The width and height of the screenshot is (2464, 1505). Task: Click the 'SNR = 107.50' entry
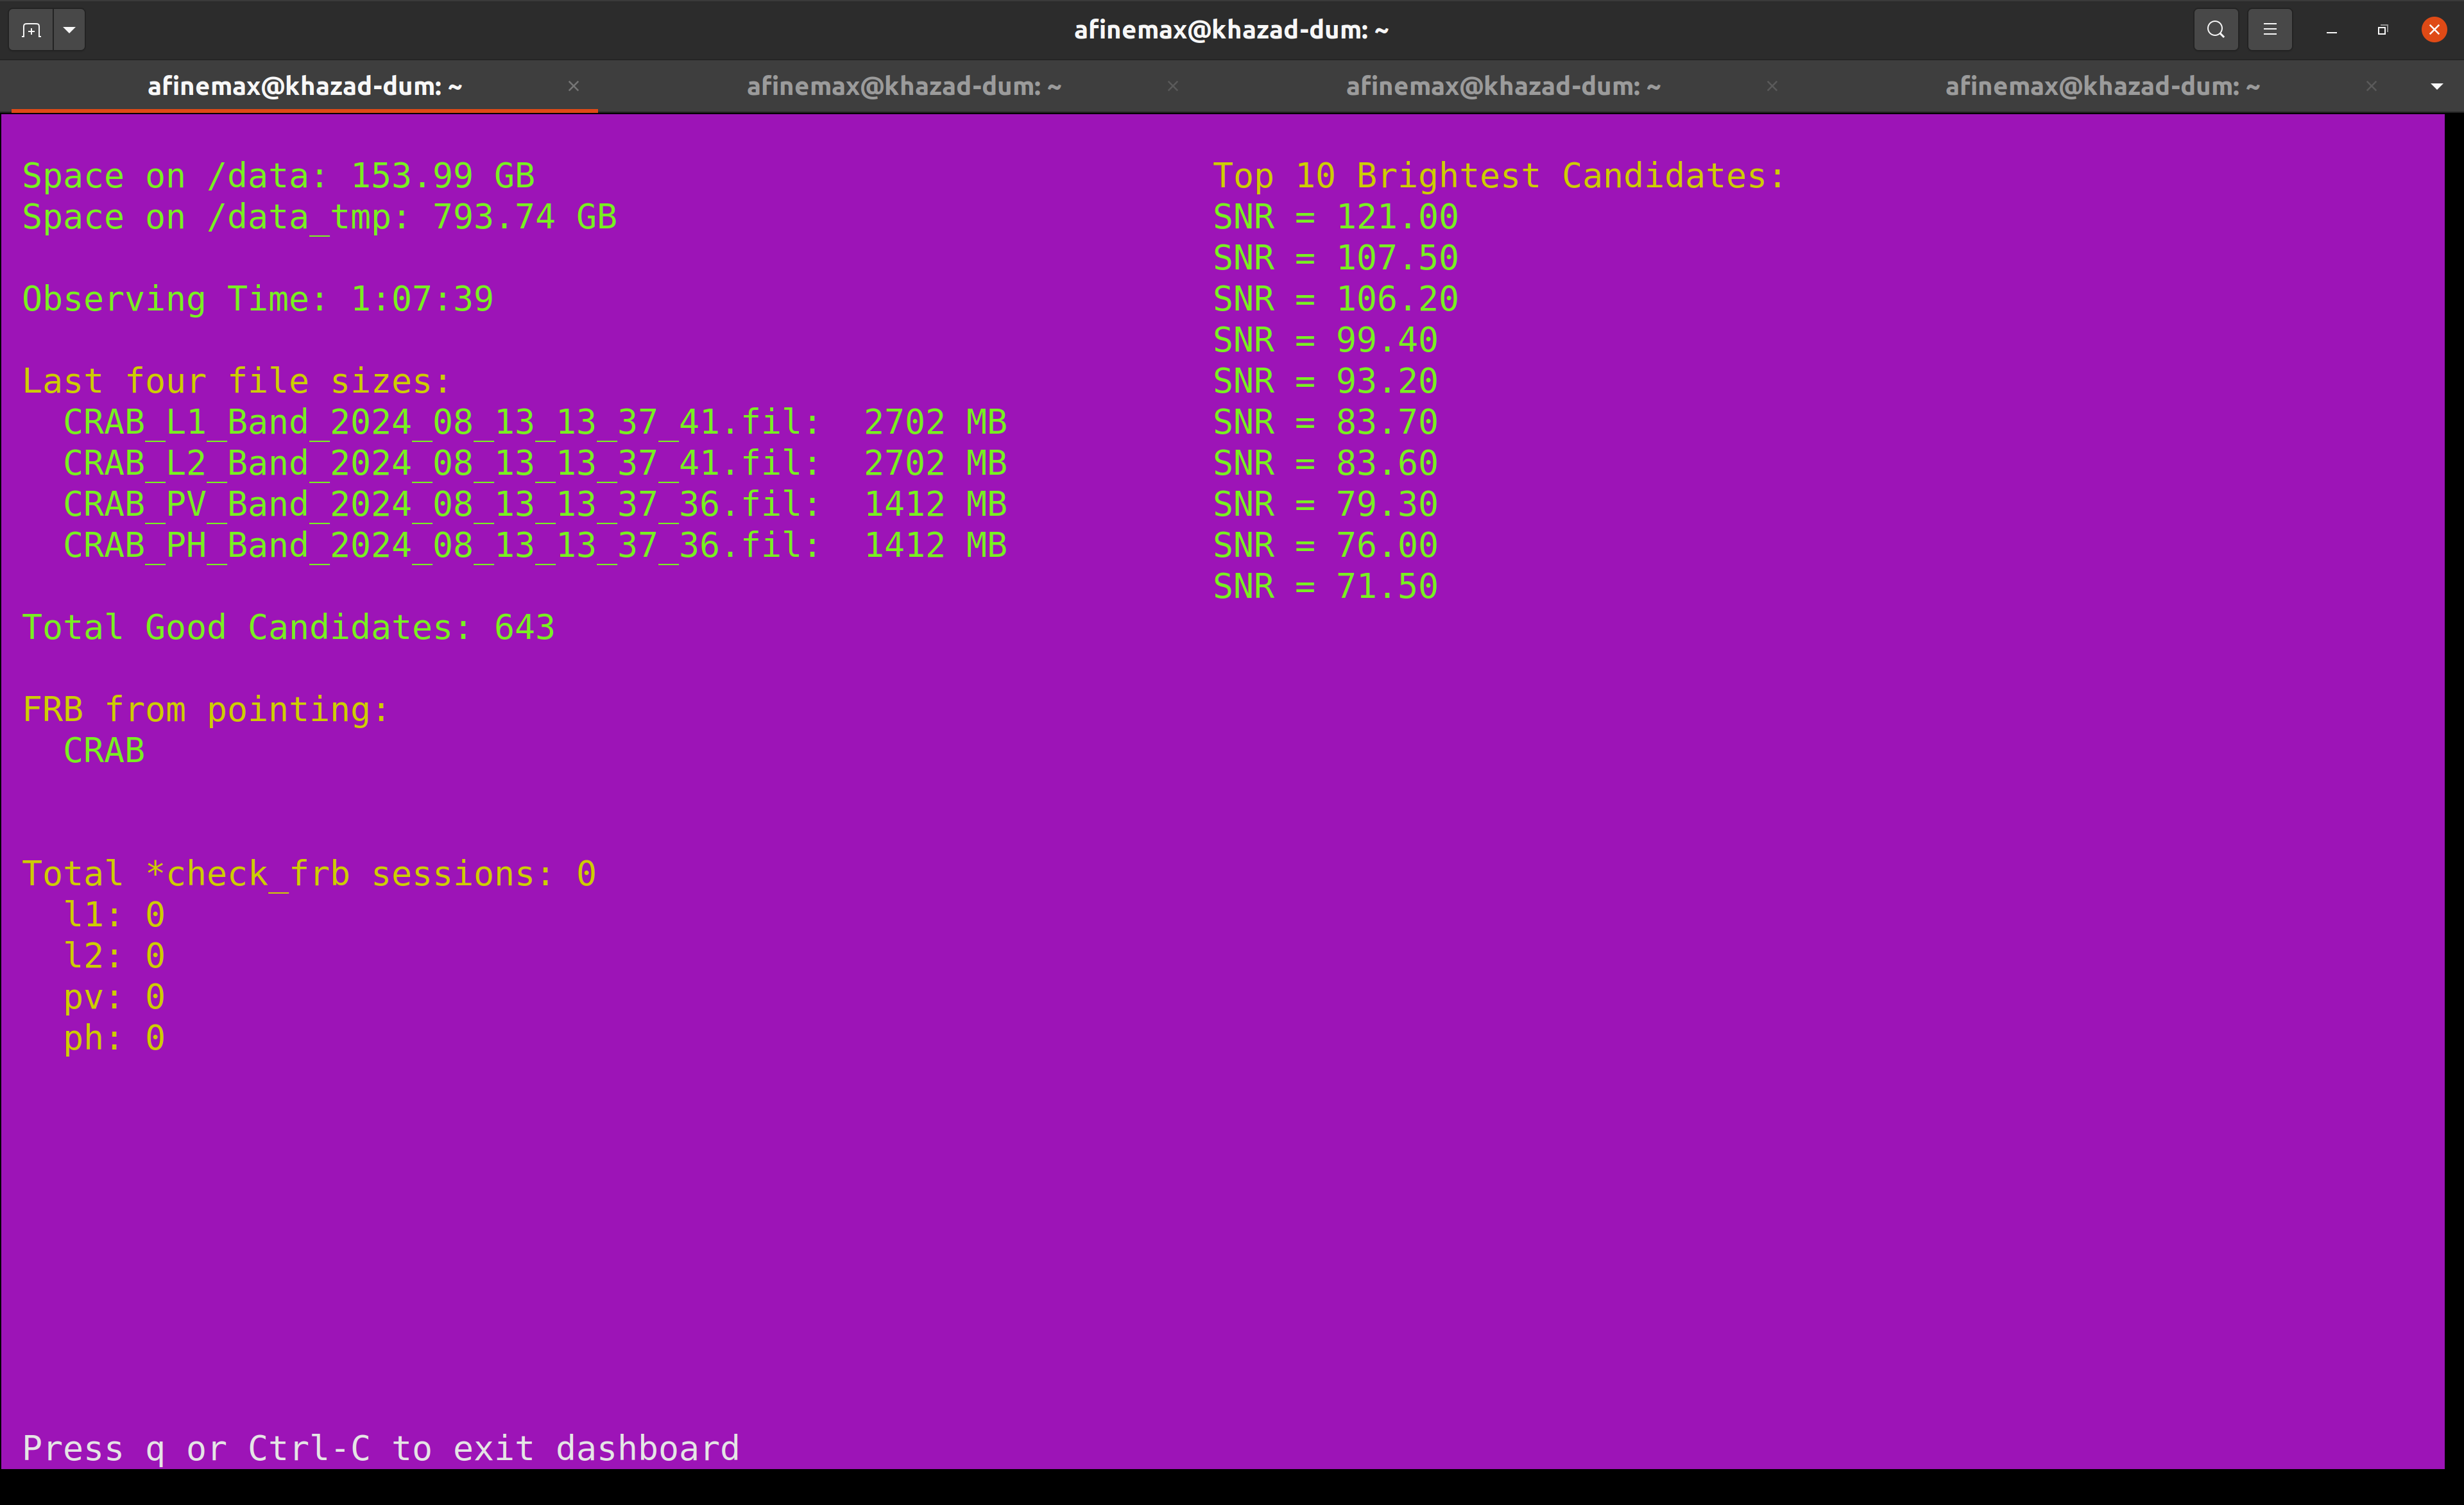click(1336, 258)
